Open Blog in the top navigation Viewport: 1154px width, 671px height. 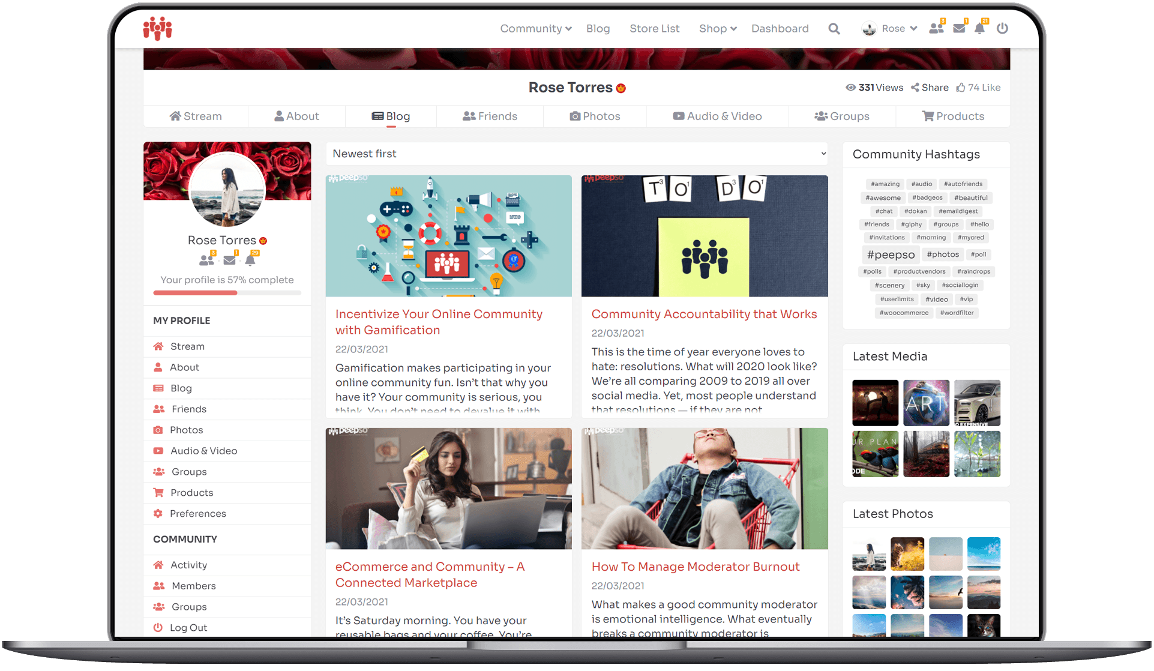598,29
